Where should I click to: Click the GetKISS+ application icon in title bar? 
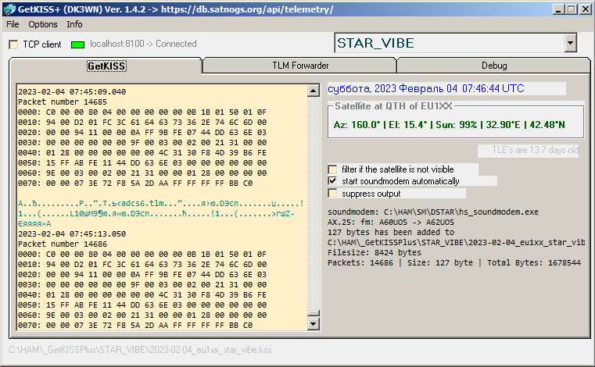9,9
